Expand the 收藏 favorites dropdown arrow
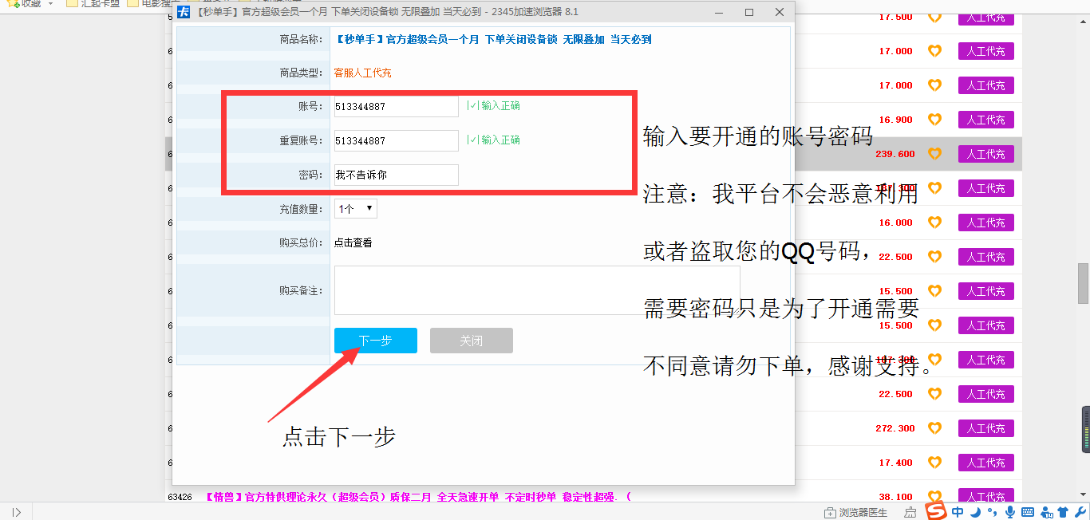 click(x=49, y=3)
